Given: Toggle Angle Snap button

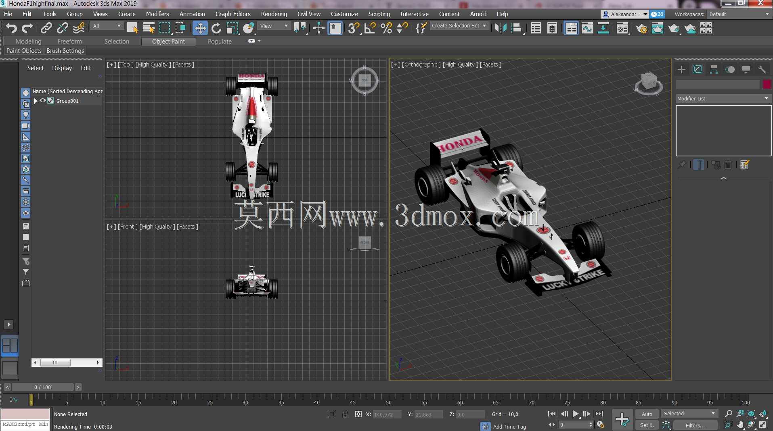Looking at the screenshot, I should (x=370, y=28).
